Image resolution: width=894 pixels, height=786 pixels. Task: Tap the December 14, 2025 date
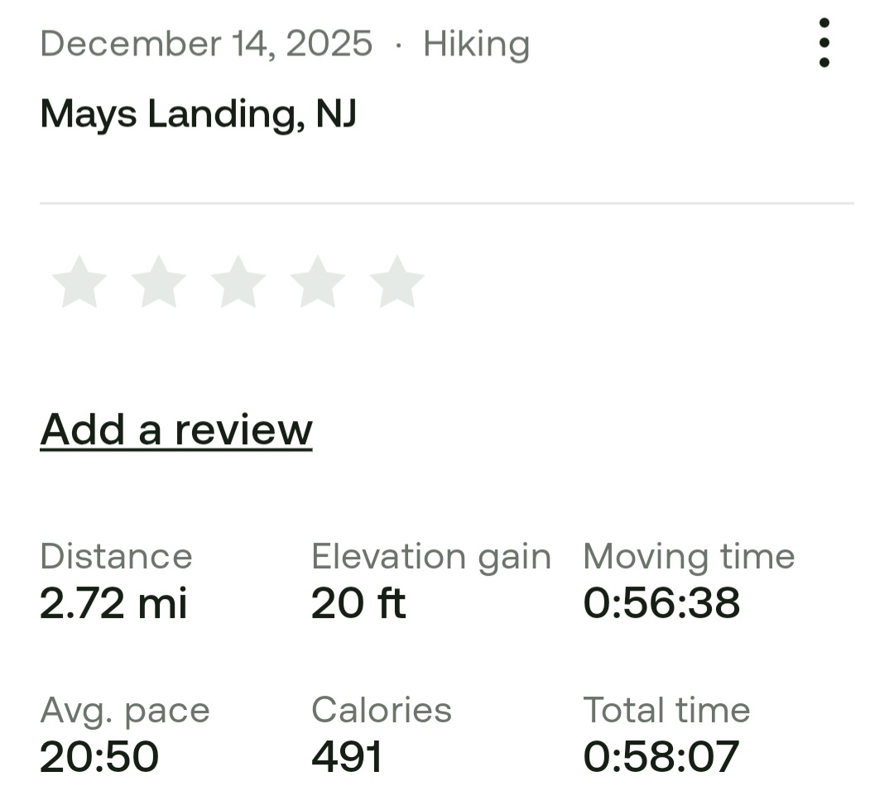pos(206,43)
